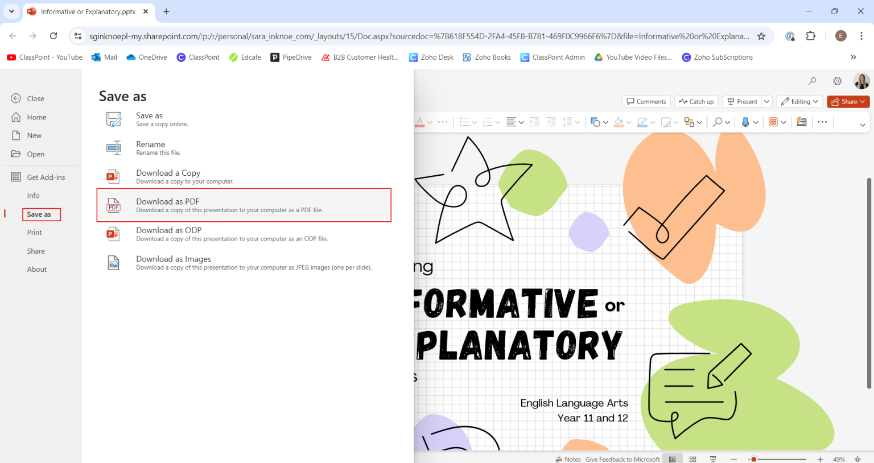Expand the Shape Fill dropdown
Screen dimensions: 874x463
628,122
